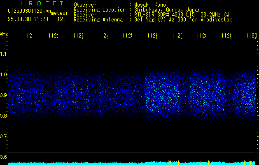The image size is (259, 165).
Task: Click the 'Observer' field label
Action: click(x=85, y=5)
